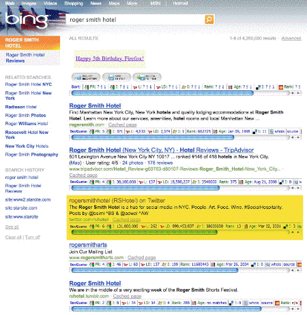Click the Age icon in the TripAdvisor SeoQuake bar
307x315 pixels.
(x=242, y=182)
